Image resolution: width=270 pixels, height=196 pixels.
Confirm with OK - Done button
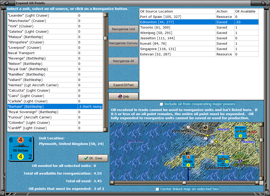(x=93, y=158)
